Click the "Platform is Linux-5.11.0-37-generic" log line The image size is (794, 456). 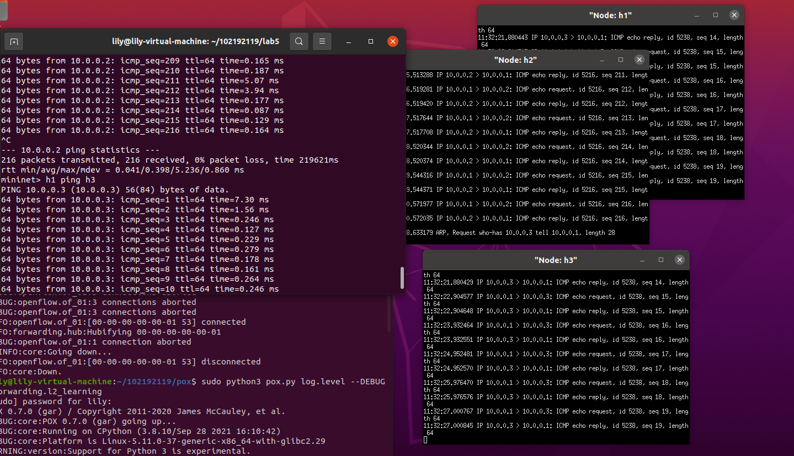point(163,441)
